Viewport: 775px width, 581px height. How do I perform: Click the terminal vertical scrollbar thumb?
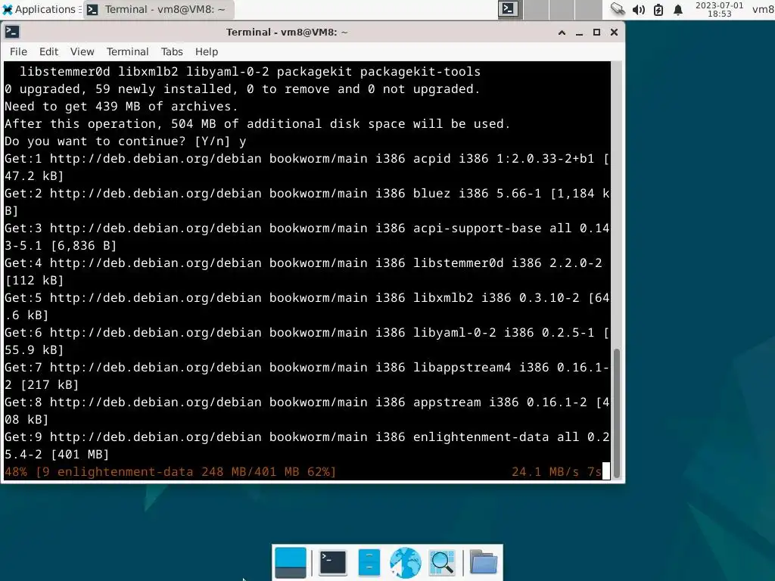coord(616,413)
